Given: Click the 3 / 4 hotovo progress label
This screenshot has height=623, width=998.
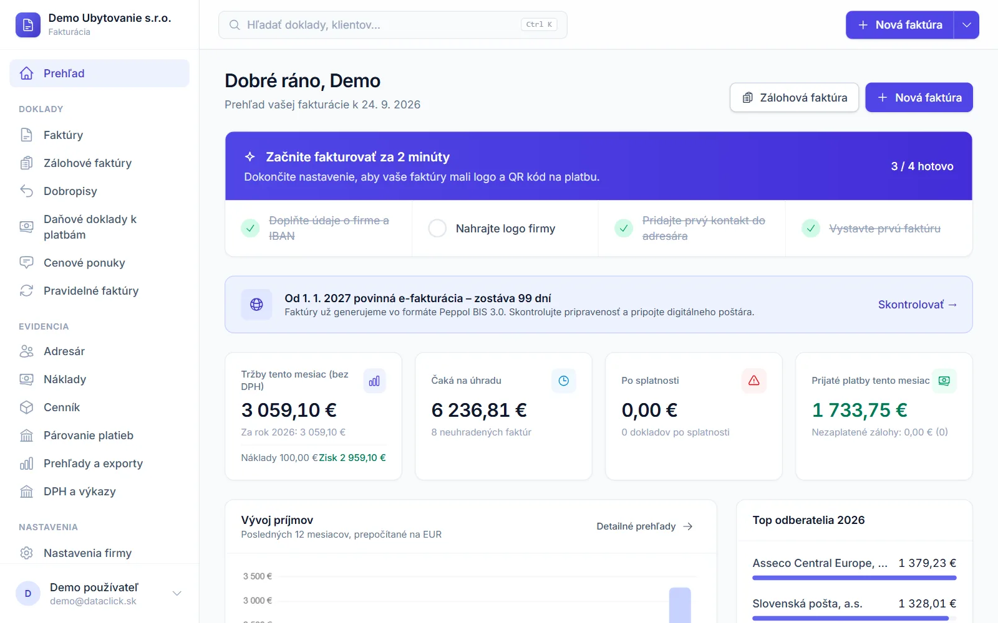Looking at the screenshot, I should click(922, 166).
